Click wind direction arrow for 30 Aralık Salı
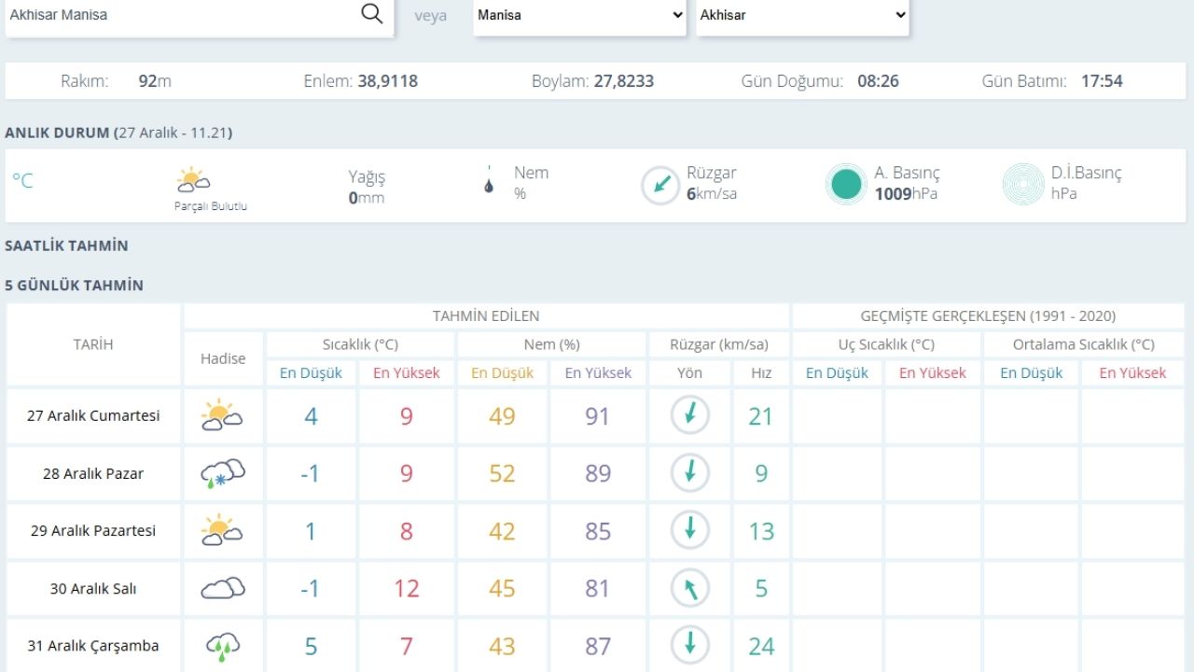The height and width of the screenshot is (672, 1194). click(690, 588)
